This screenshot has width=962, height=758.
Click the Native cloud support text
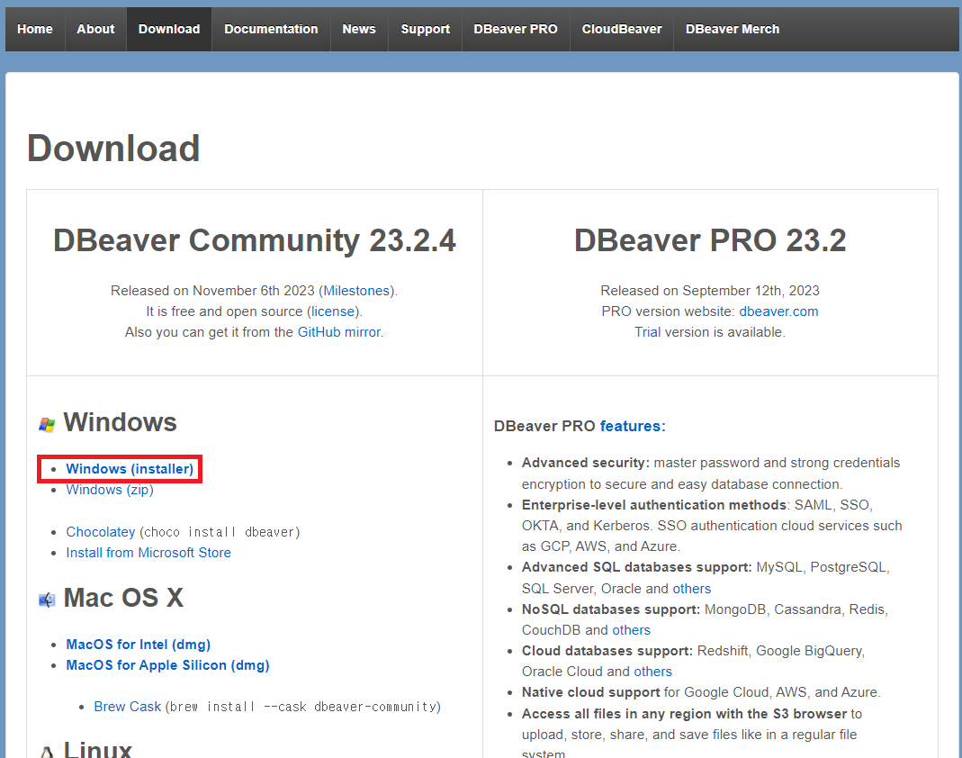point(591,692)
